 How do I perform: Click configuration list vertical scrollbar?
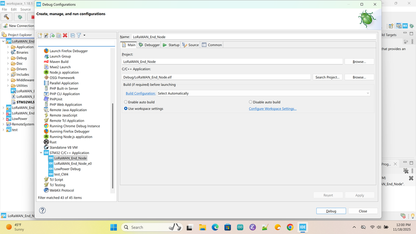click(x=113, y=146)
